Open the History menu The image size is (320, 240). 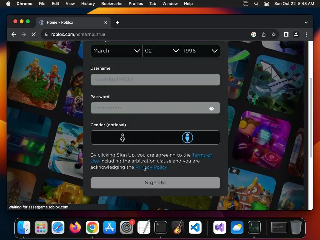88,3
